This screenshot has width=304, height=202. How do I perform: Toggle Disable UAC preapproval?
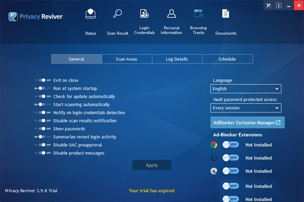tap(43, 145)
